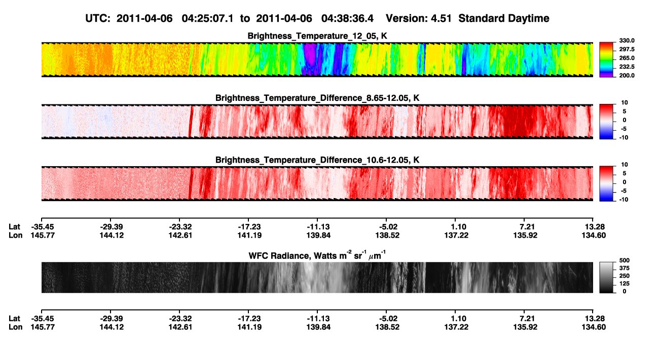Click the 8.65-12.05 difference image strip
Screen dimensions: 659x338
(x=317, y=121)
